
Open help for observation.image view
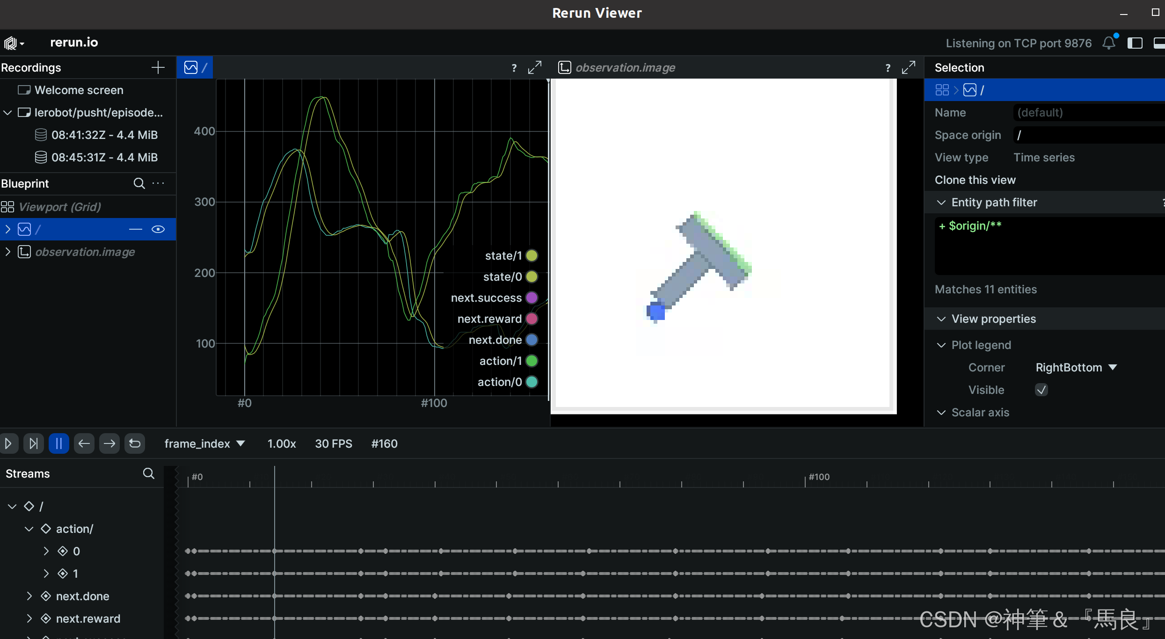888,67
